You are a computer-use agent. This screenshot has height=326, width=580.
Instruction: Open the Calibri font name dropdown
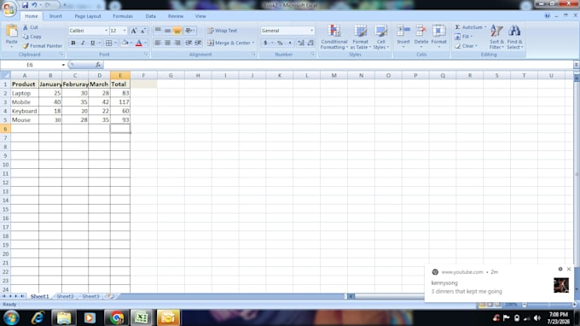coord(106,31)
